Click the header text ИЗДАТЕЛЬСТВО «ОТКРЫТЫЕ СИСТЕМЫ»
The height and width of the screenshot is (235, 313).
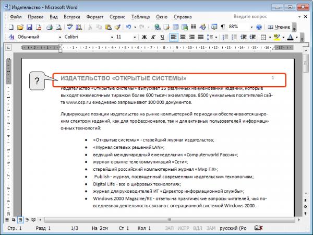pos(123,78)
